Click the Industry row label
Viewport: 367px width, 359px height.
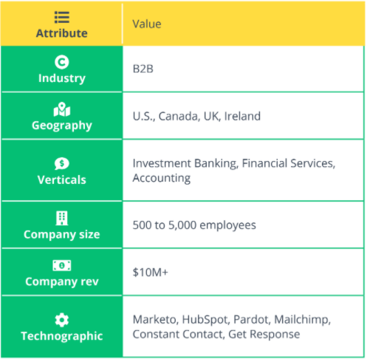(62, 78)
